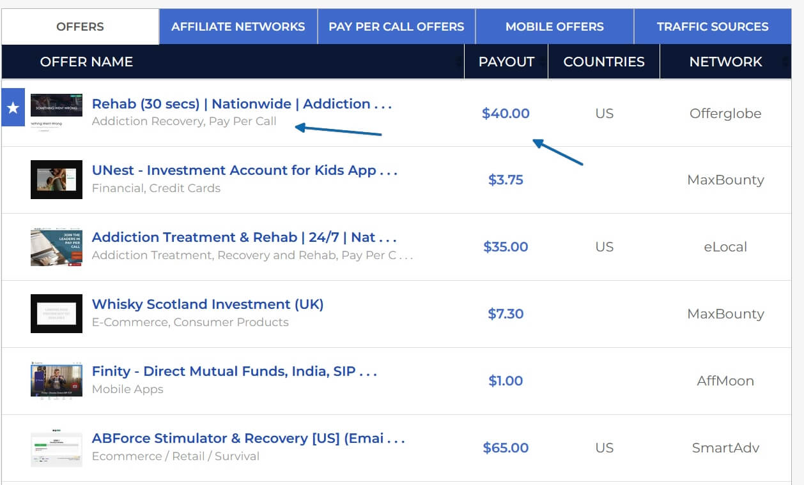
Task: Open the Rehab (30 secs) Nationwide offer link
Action: click(x=242, y=104)
